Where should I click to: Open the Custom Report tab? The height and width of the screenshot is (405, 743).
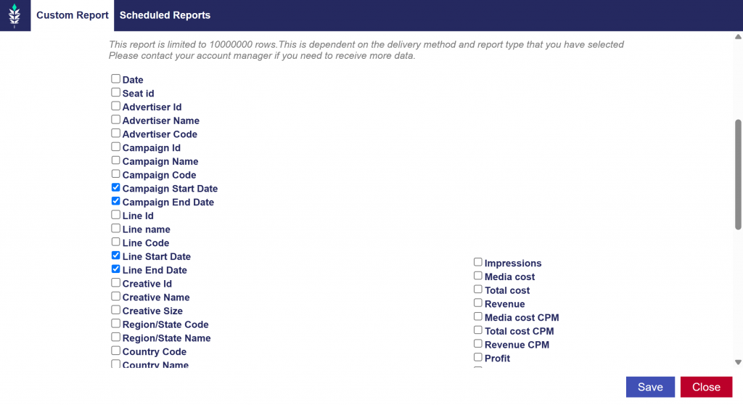tap(73, 15)
